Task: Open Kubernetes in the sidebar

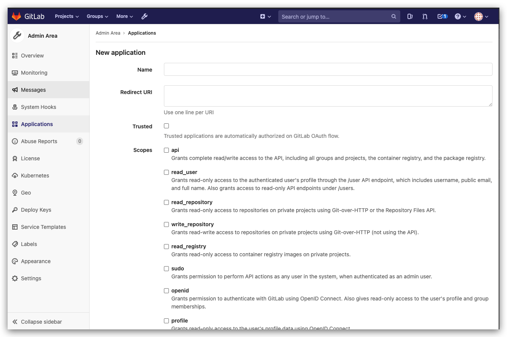Action: [x=48, y=176]
